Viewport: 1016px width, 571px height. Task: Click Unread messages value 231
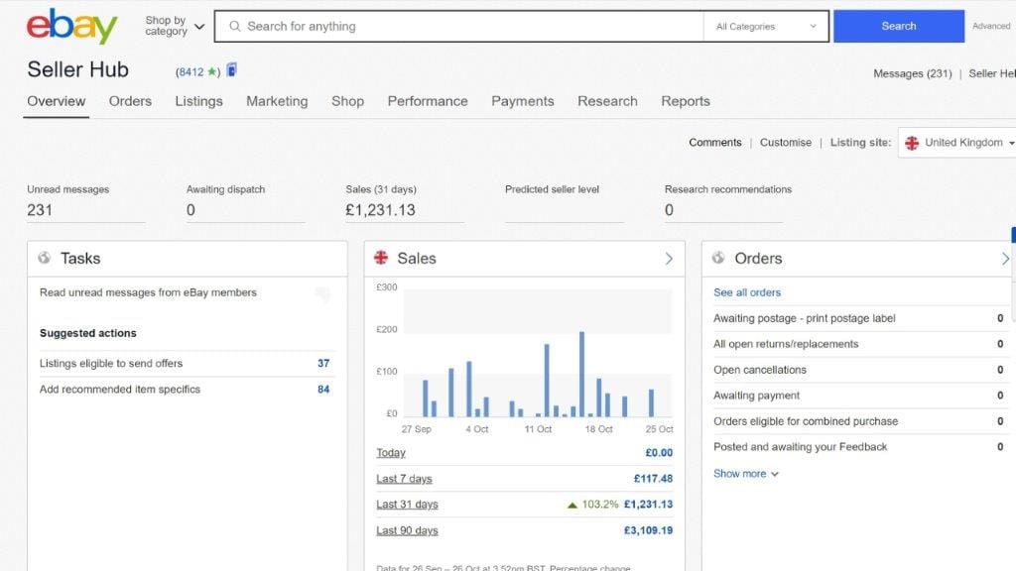click(x=40, y=210)
